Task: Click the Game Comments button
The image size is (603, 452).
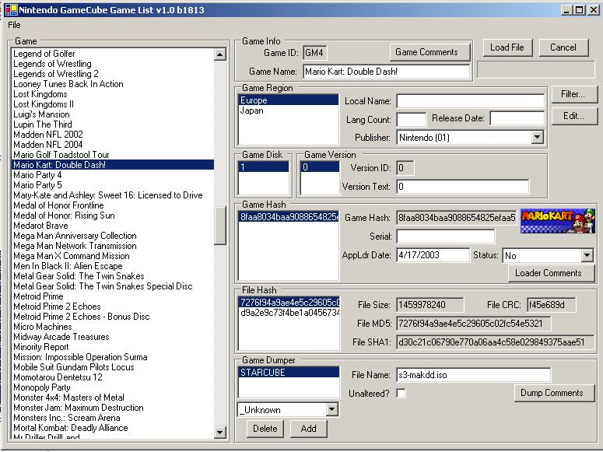Action: [x=429, y=52]
